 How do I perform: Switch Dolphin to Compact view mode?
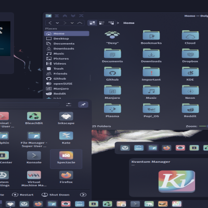(x=101, y=23)
